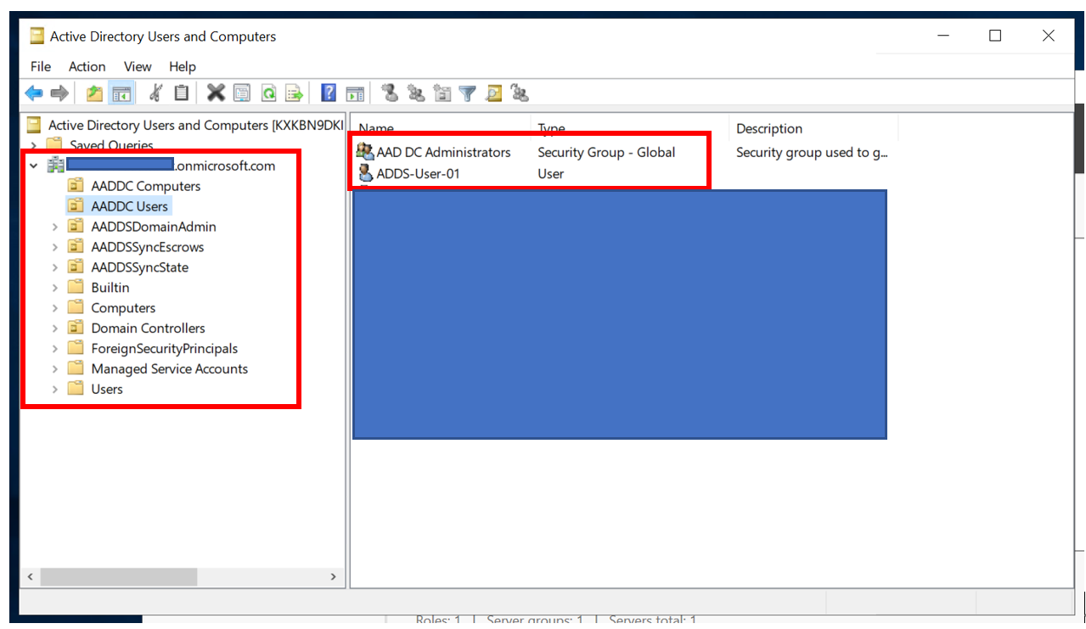Create a new organizational unit toolbar icon
Image resolution: width=1086 pixels, height=629 pixels.
coord(442,93)
